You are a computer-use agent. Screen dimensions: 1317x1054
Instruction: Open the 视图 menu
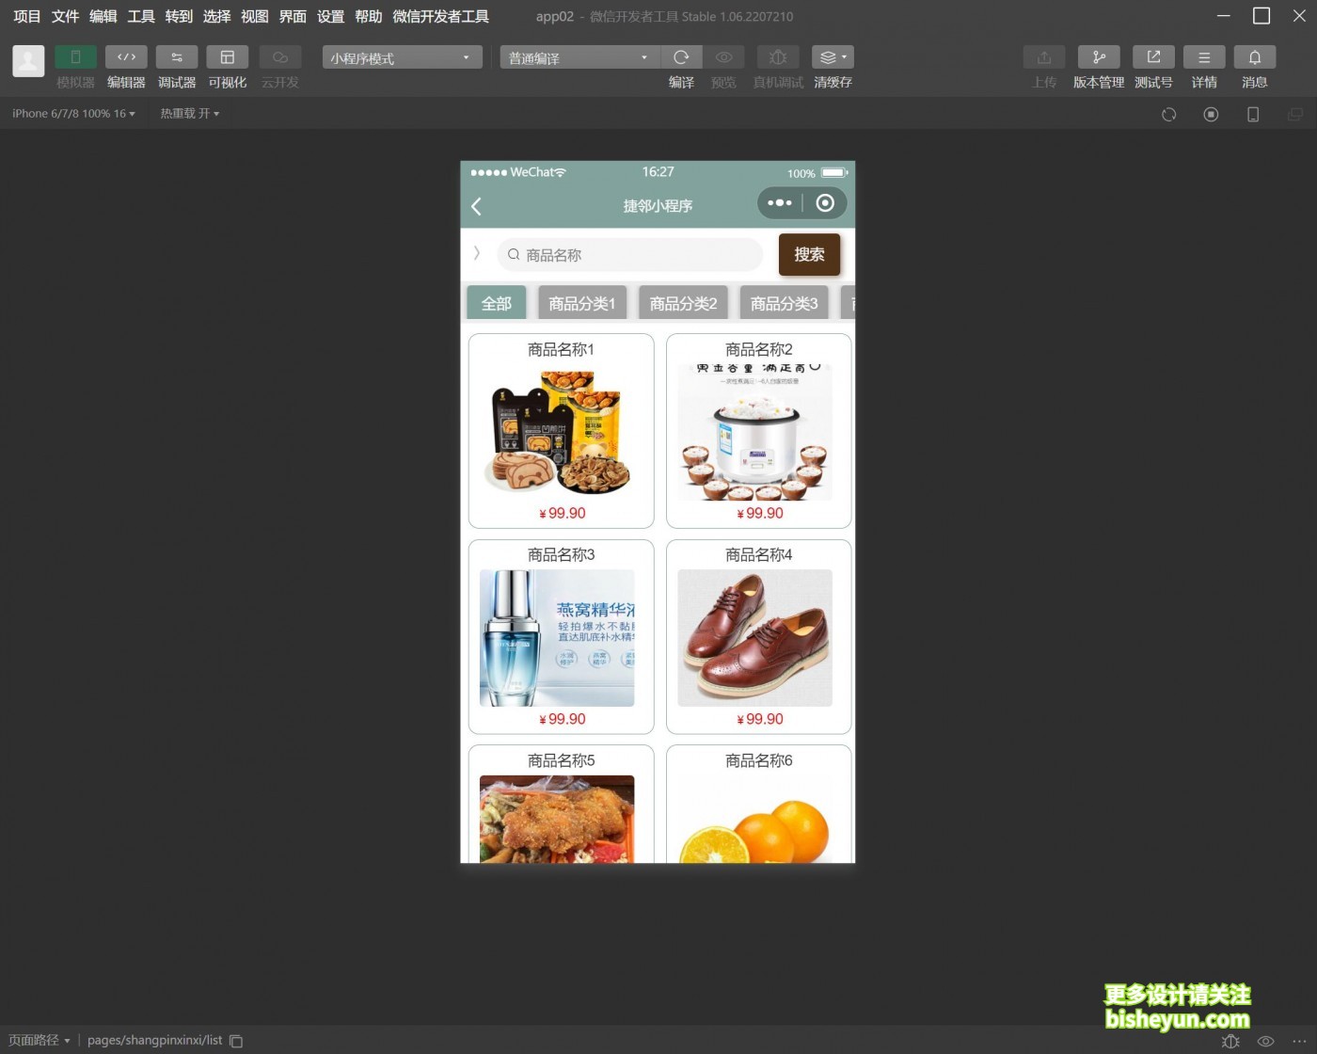(255, 16)
